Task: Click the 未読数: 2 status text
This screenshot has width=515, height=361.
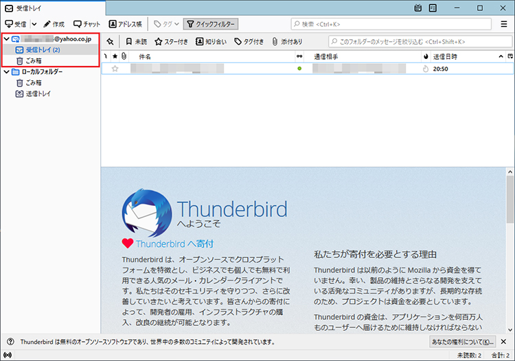Action: (x=469, y=355)
